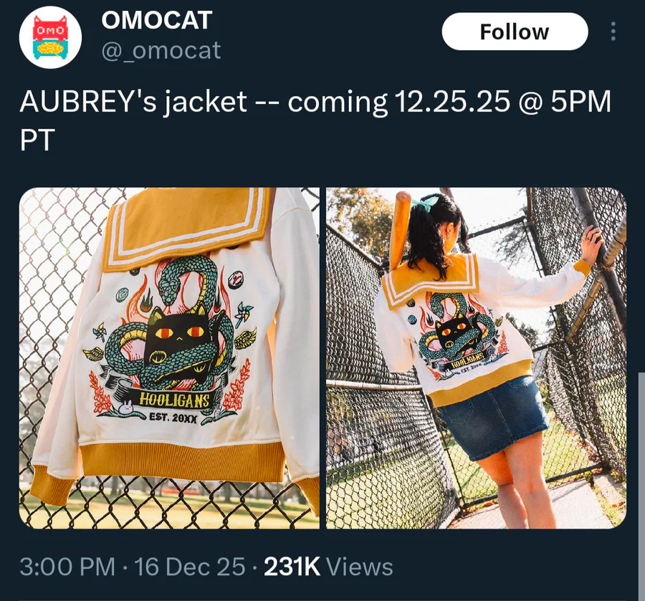Open the right photo of model at fence
Image resolution: width=645 pixels, height=601 pixels.
click(476, 357)
